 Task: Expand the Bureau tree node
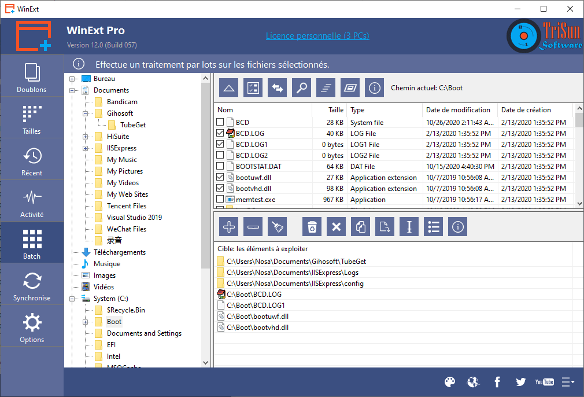(72, 79)
